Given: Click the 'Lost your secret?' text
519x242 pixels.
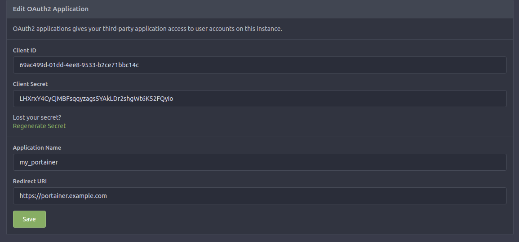Looking at the screenshot, I should click(37, 117).
